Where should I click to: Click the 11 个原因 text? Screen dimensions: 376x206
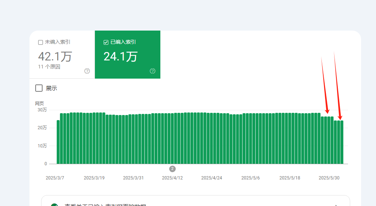[49, 67]
